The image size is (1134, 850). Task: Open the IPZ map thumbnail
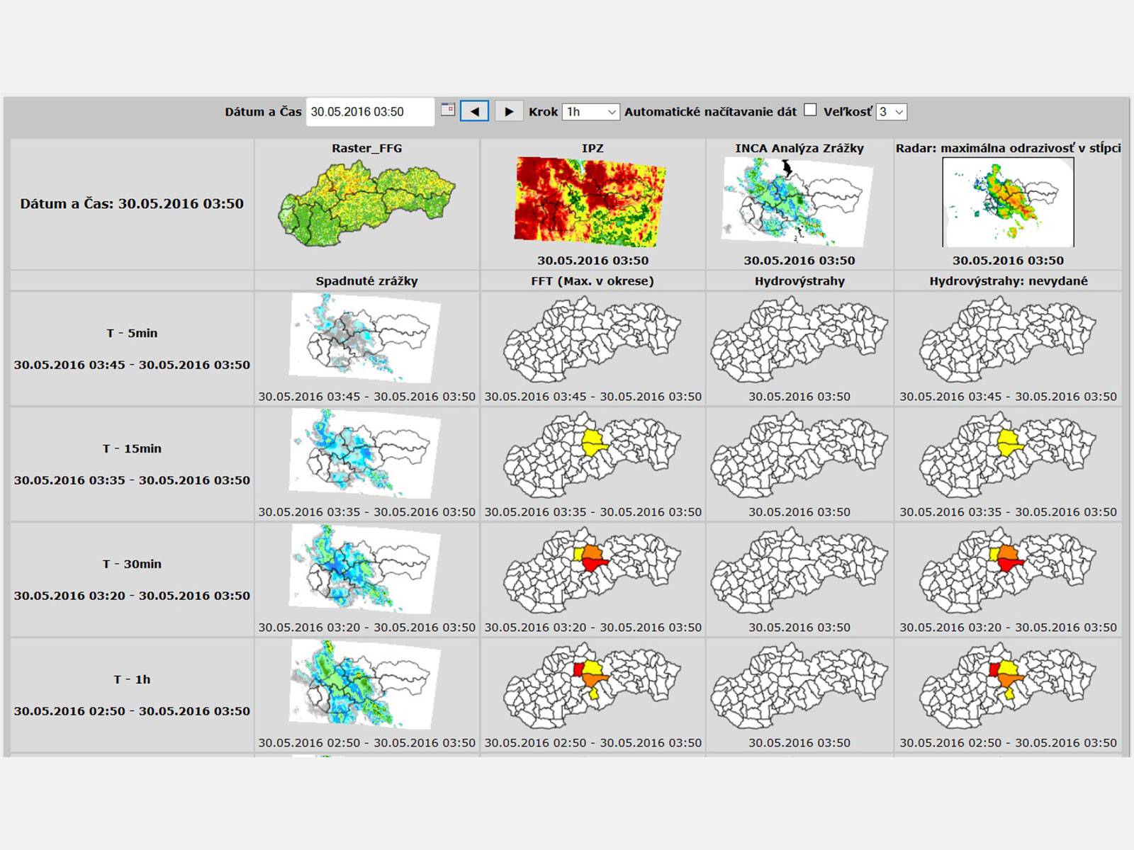590,203
